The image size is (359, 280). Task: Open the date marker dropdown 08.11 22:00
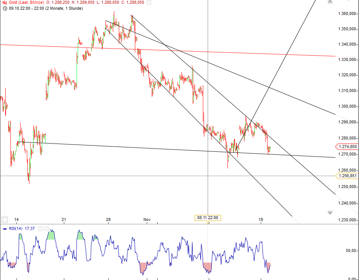[207, 217]
